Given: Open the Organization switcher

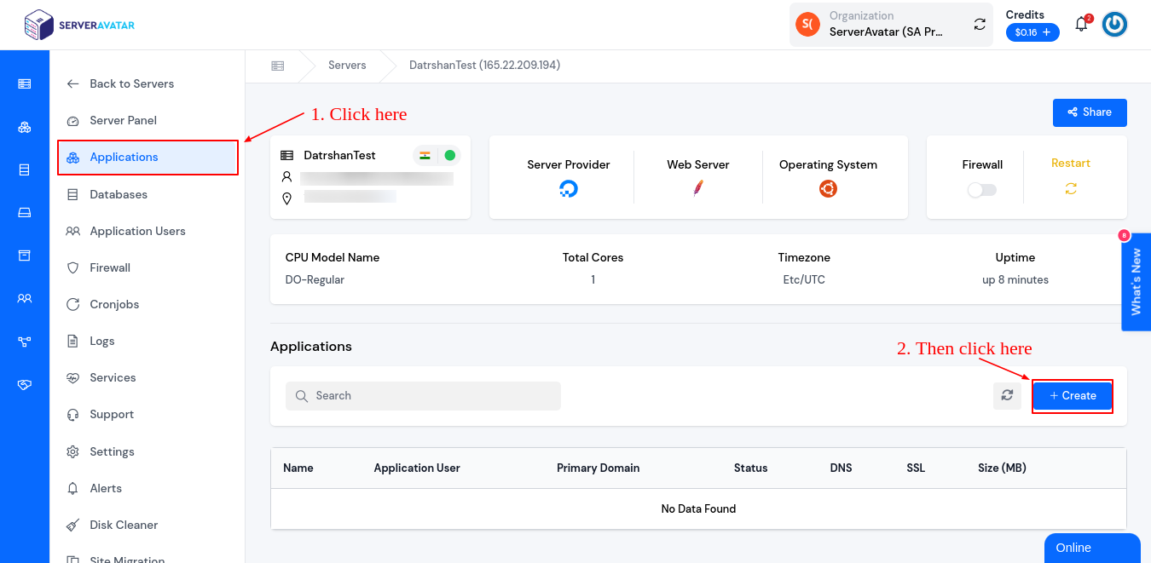Looking at the screenshot, I should point(891,25).
